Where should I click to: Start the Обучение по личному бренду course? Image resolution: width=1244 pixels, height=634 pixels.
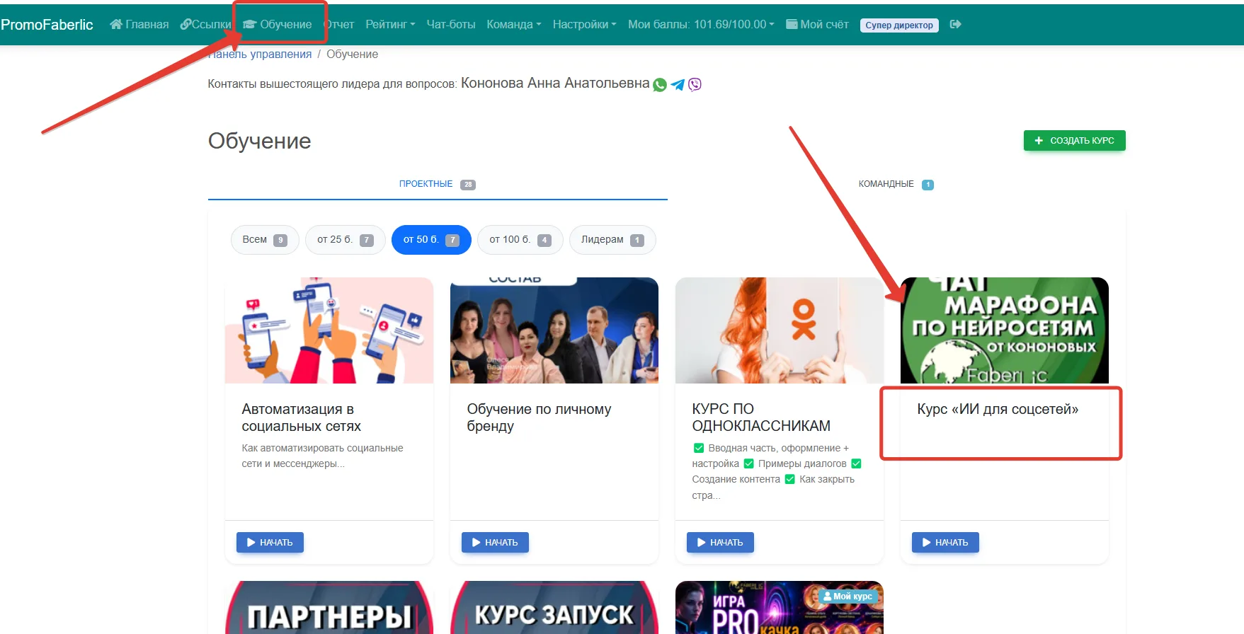click(495, 543)
